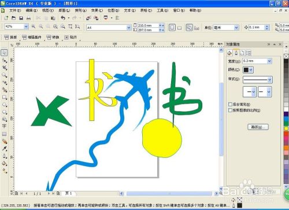The width and height of the screenshot is (289, 210).
Task: Open the 编辑 (Edit) menu
Action: 32,10
